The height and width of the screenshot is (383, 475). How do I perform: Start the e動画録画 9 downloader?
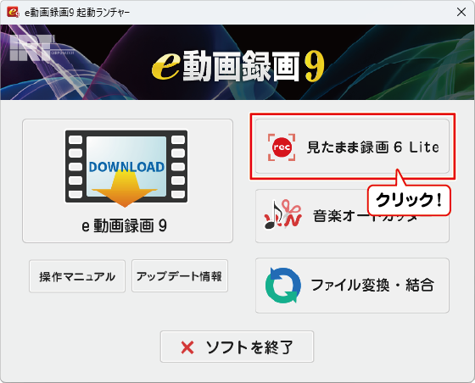127,181
